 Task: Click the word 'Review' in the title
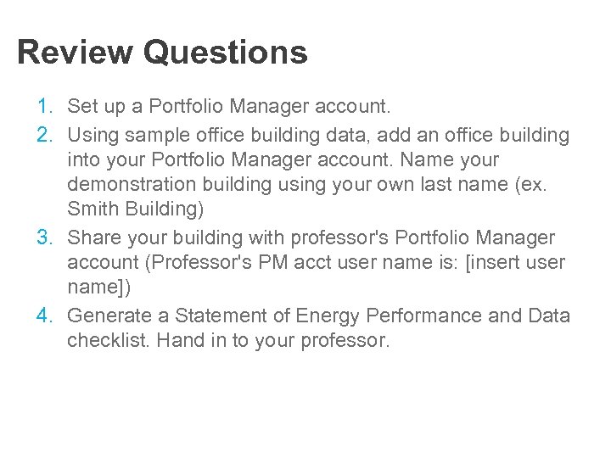(x=75, y=53)
